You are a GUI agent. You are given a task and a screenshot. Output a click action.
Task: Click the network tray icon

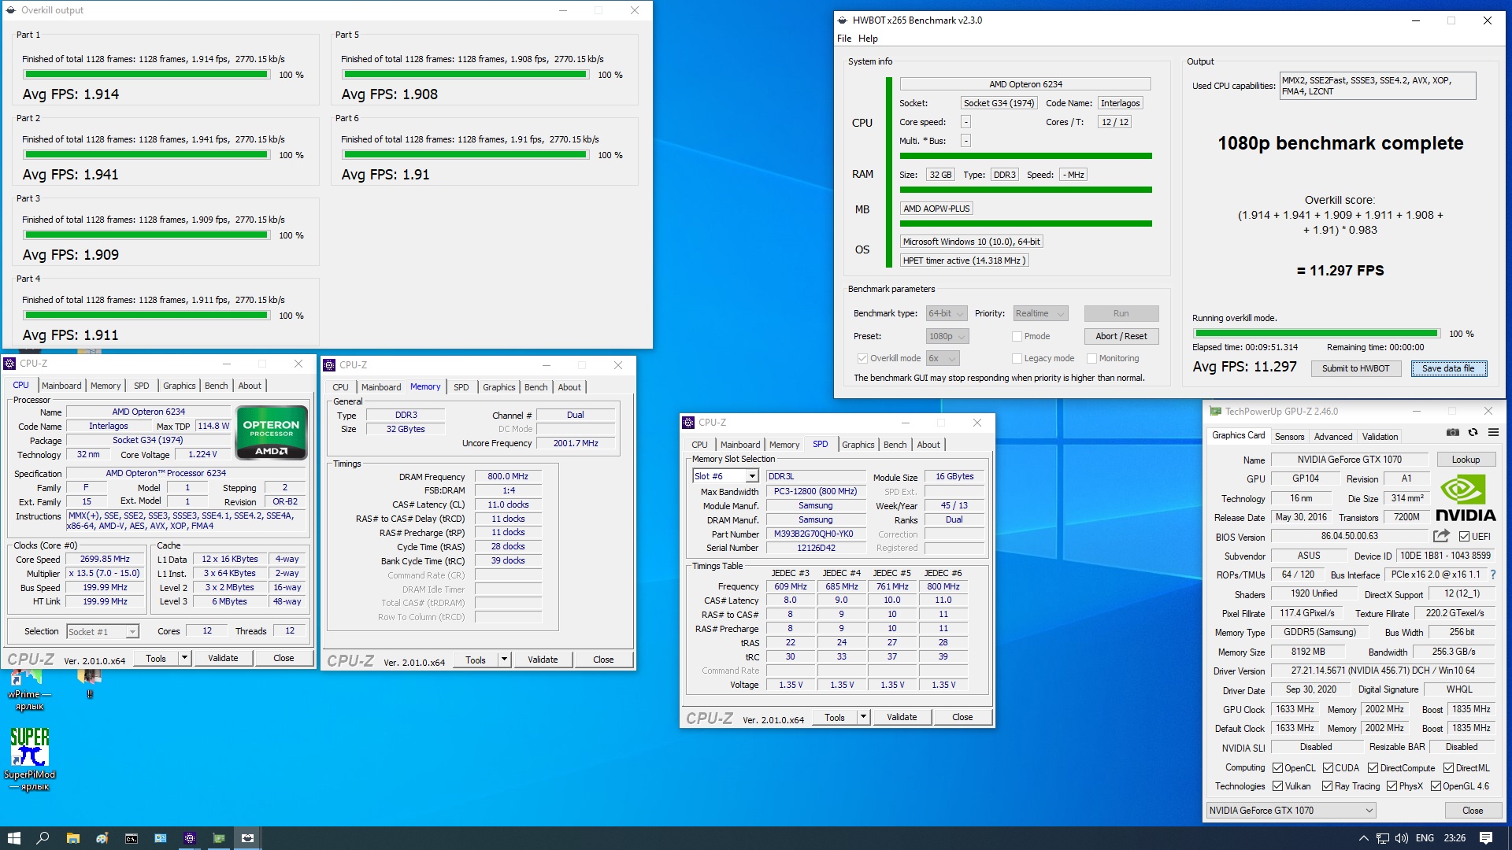coord(1382,838)
